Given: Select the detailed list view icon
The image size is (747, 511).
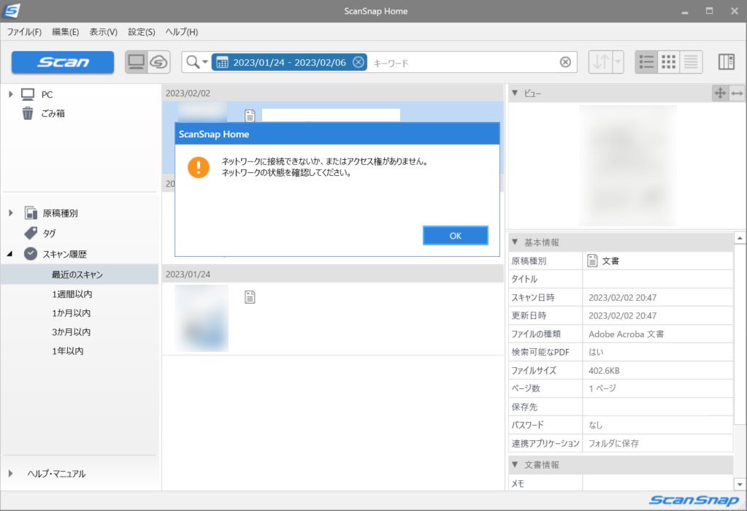Looking at the screenshot, I should point(646,62).
